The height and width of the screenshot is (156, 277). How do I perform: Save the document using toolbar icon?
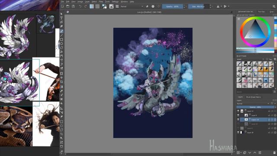[x=73, y=6]
